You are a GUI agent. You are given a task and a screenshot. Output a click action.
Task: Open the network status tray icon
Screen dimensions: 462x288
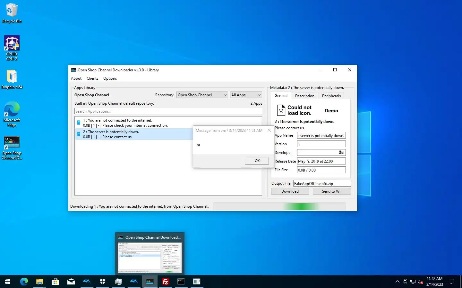pos(413,282)
